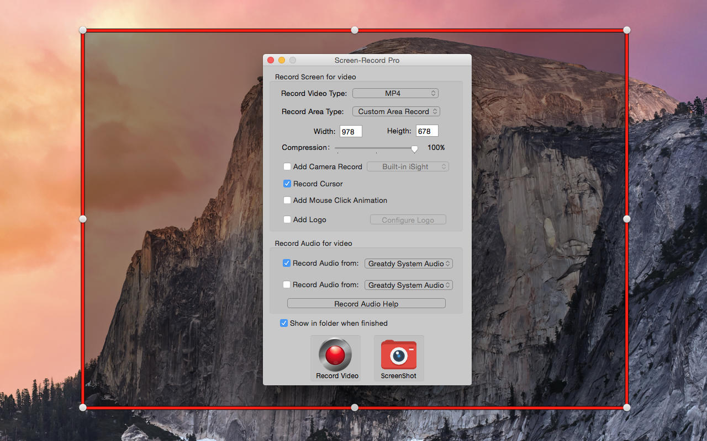Open the Built-in iSight camera dropdown
The width and height of the screenshot is (707, 441).
[408, 166]
